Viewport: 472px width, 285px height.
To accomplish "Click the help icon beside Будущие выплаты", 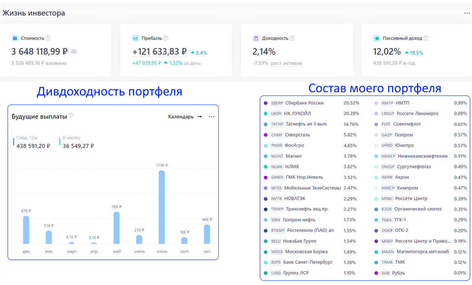I will (71, 115).
